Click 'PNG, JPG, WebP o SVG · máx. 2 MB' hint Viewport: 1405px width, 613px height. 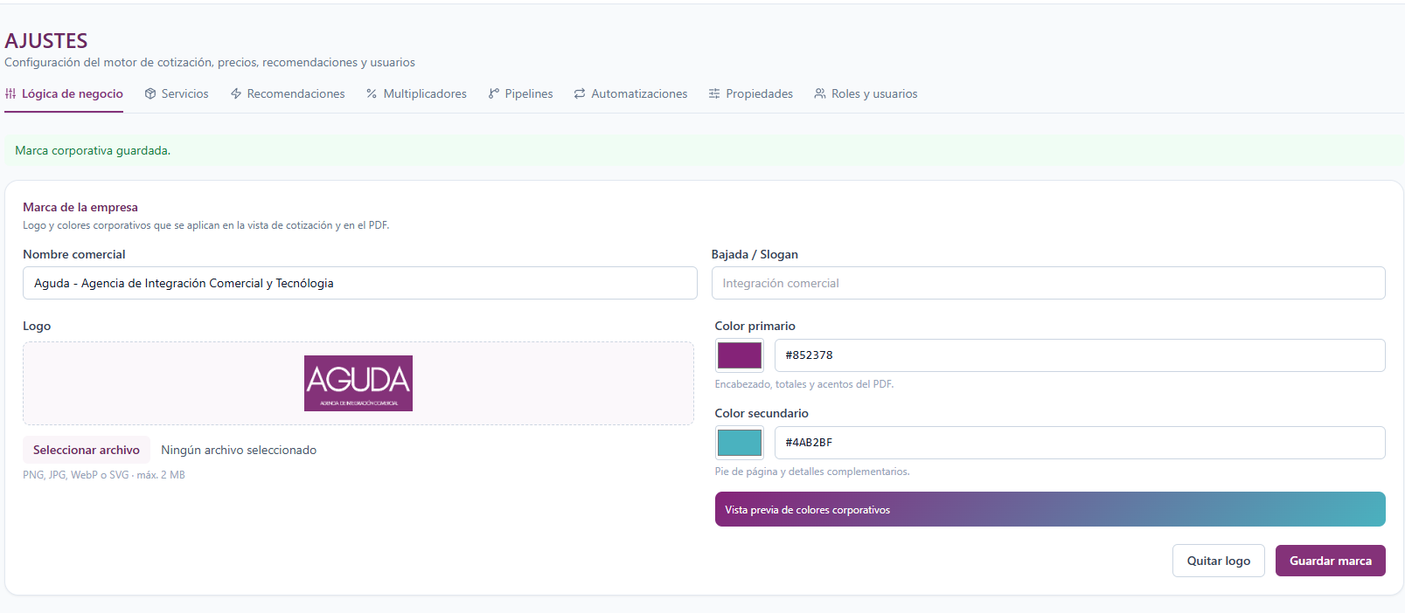point(104,475)
